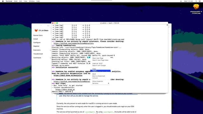Screen dimensions: 203x114
Task: Open Notification Center list icon
Action: coord(200,1)
